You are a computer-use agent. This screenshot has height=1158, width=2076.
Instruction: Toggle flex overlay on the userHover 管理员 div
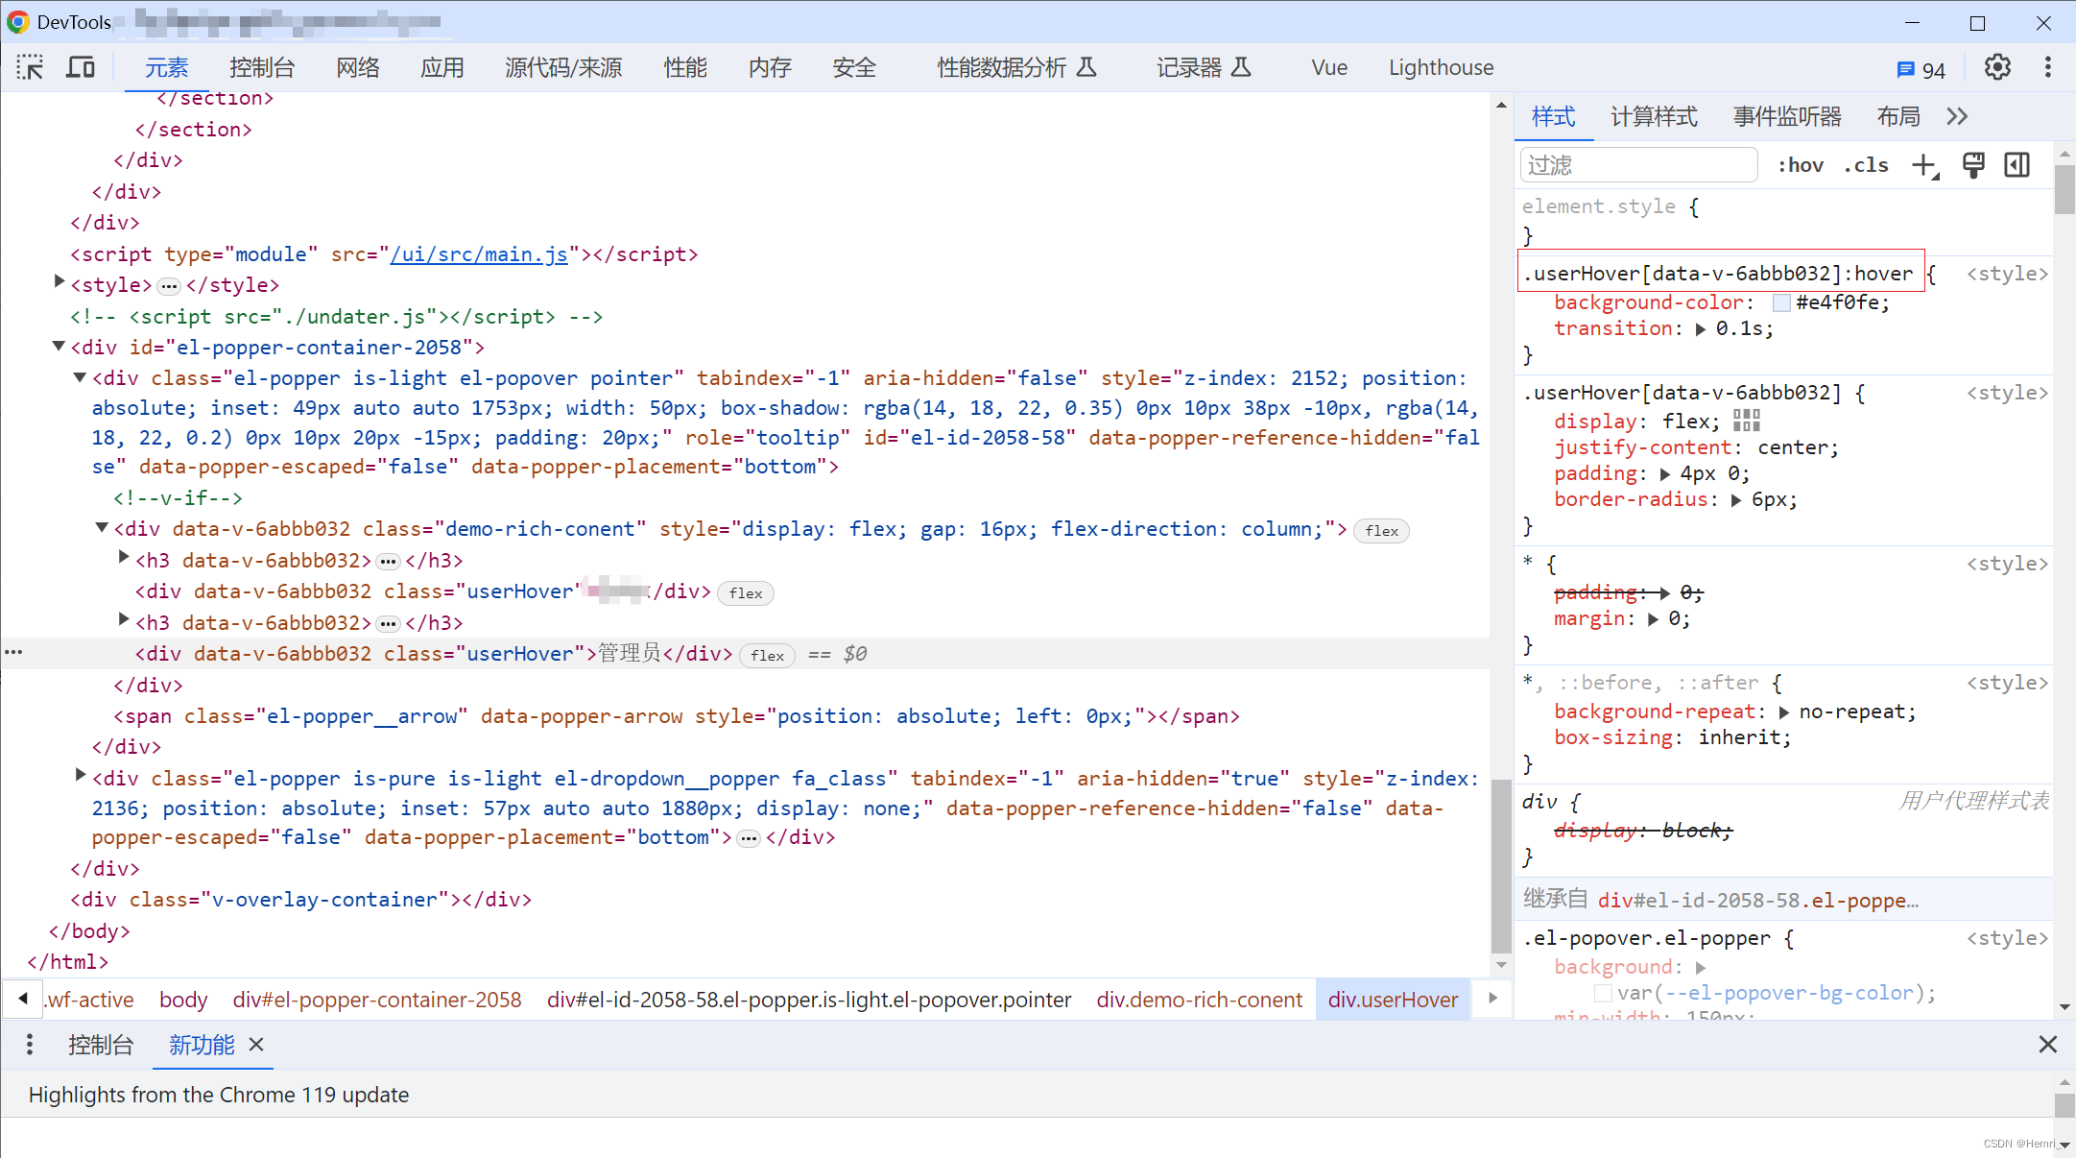[x=767, y=655]
